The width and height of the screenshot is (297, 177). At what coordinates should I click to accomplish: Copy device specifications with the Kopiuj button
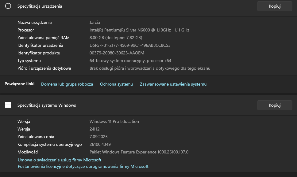pos(275,6)
